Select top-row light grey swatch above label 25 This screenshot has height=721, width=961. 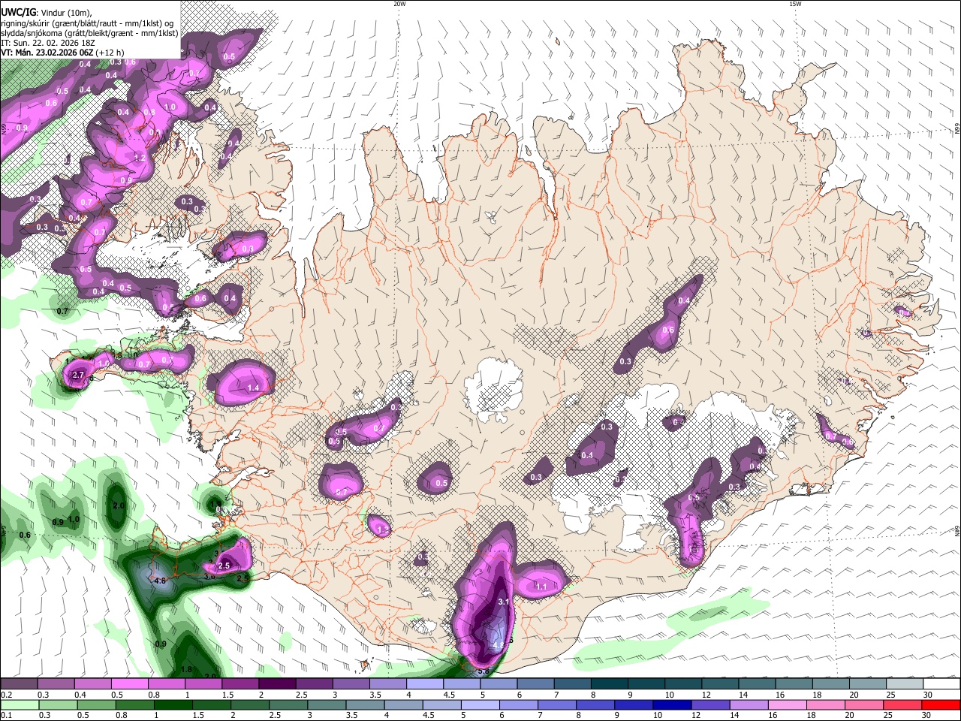click(x=905, y=683)
